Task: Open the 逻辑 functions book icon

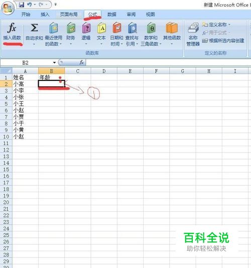Action: pyautogui.click(x=86, y=28)
